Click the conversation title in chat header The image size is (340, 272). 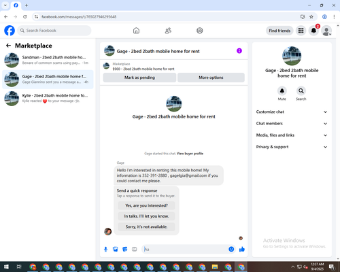[158, 51]
